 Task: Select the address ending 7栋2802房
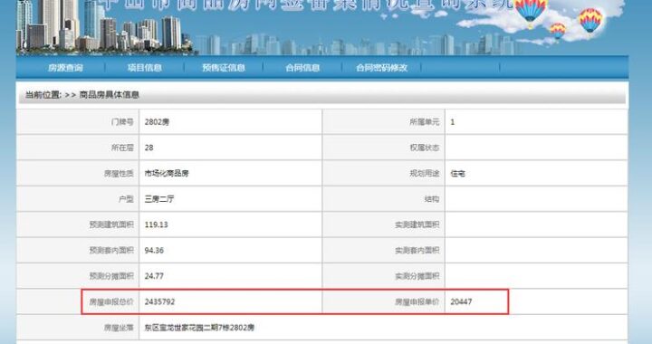tap(199, 328)
